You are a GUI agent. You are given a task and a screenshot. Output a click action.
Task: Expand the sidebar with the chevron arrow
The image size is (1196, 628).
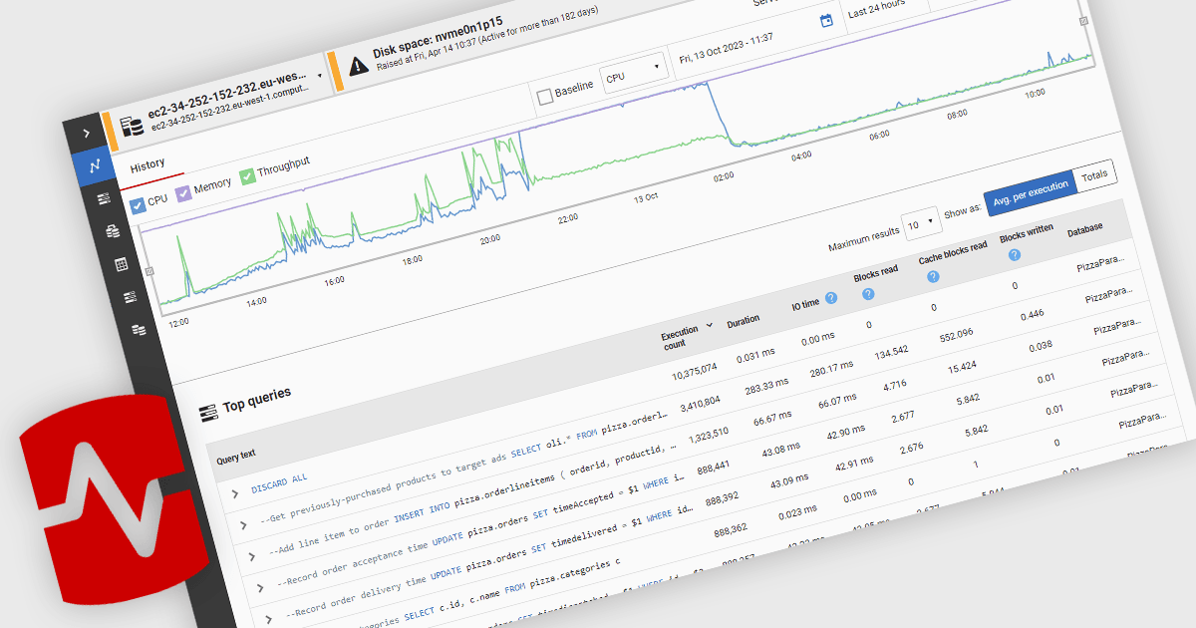pyautogui.click(x=86, y=133)
